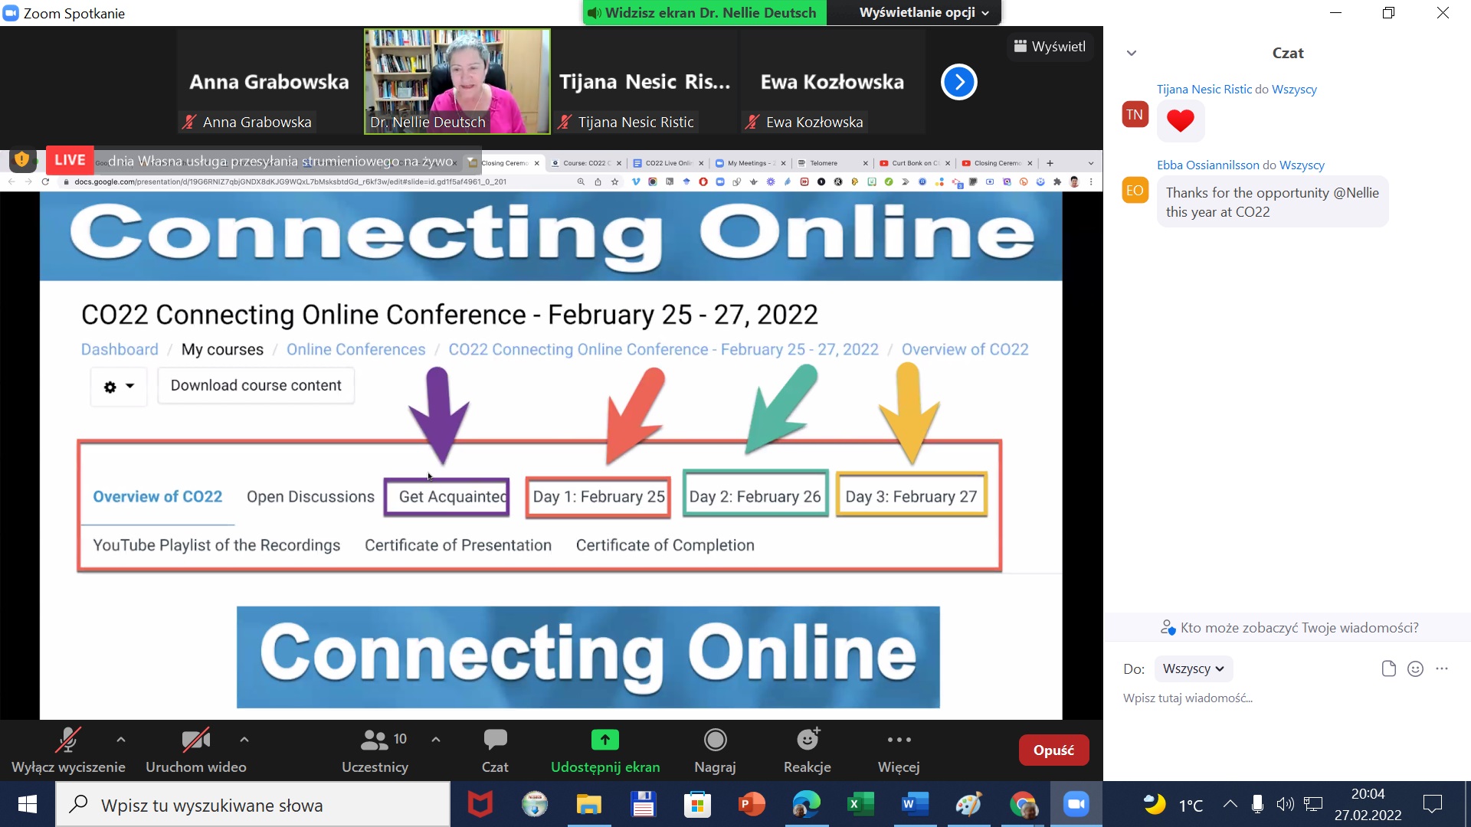Open YouTube Playlist of the Recordings tab
1471x827 pixels.
point(217,545)
